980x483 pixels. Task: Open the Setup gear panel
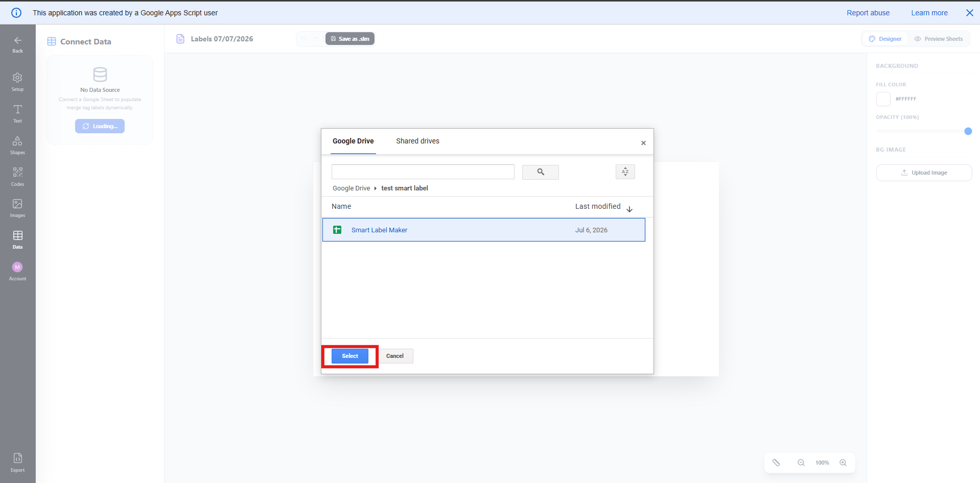tap(17, 82)
